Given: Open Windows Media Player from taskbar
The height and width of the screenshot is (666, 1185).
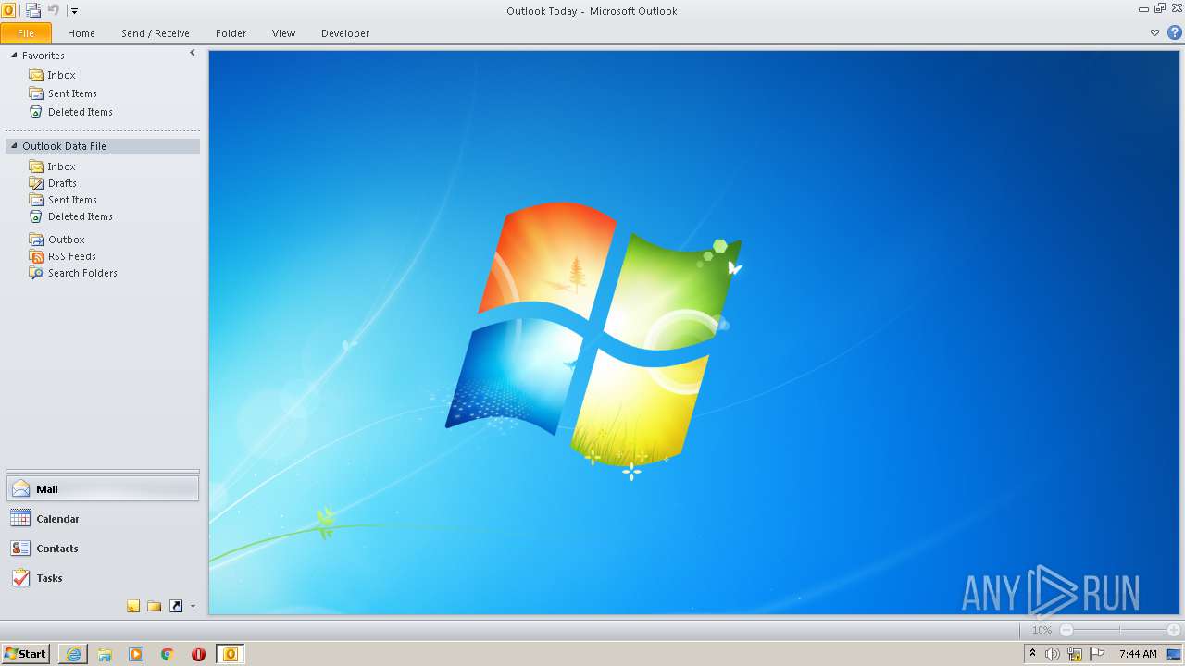Looking at the screenshot, I should point(136,654).
